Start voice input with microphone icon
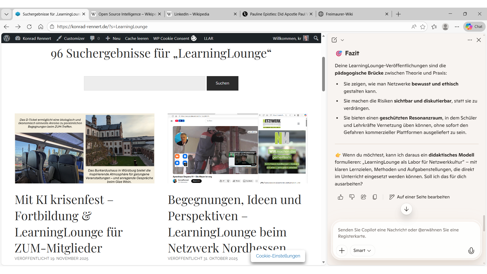 471,251
